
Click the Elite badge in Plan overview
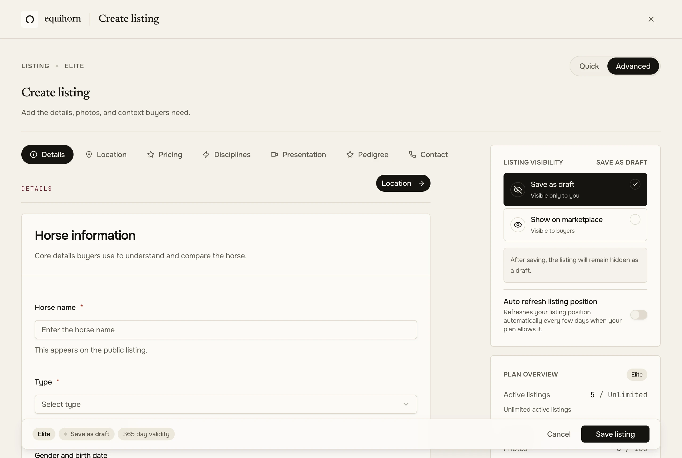pyautogui.click(x=637, y=375)
